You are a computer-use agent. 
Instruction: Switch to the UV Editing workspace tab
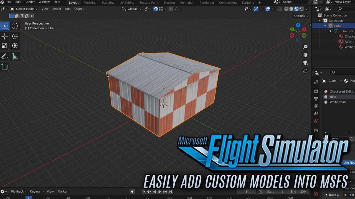point(127,2)
